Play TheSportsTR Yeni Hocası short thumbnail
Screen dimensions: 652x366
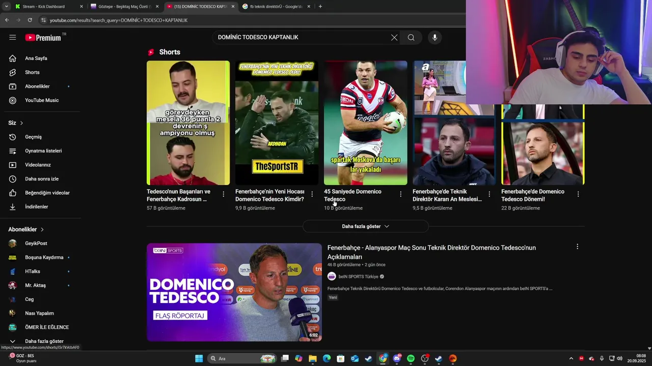(277, 123)
